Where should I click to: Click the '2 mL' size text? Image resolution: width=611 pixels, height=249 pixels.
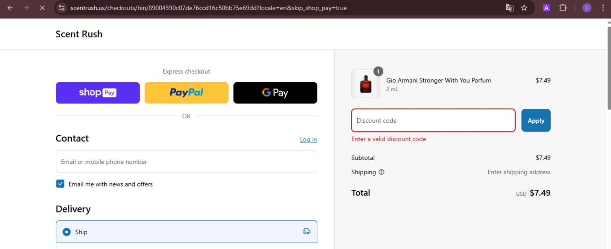(x=392, y=89)
